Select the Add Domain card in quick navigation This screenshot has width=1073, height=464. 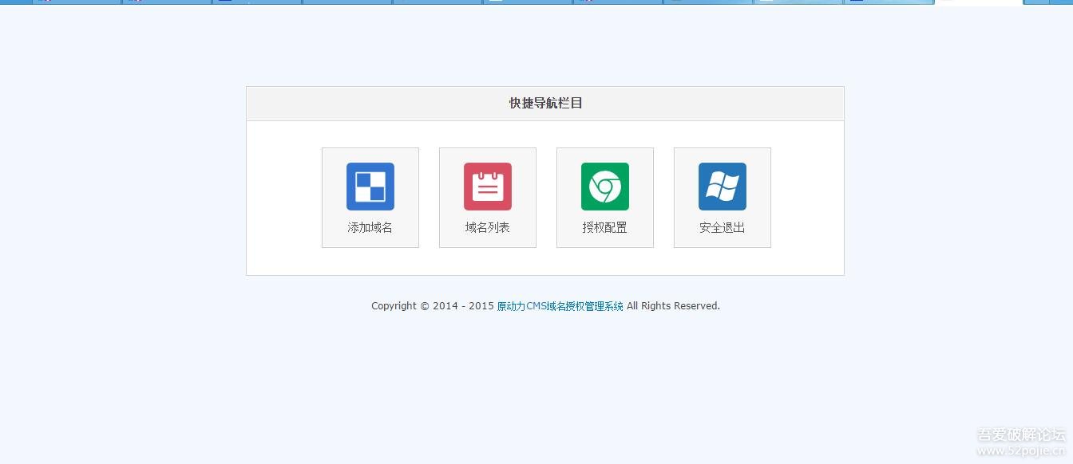pos(370,197)
